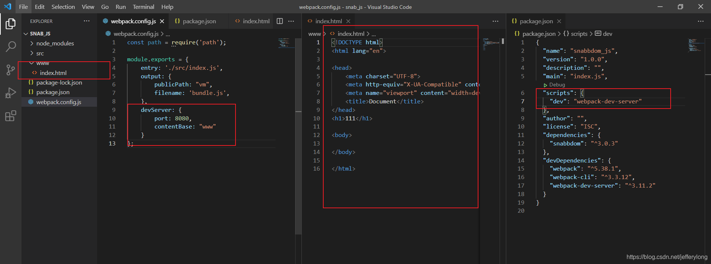Open package-lock.json in the explorer
This screenshot has height=264, width=711.
click(59, 83)
